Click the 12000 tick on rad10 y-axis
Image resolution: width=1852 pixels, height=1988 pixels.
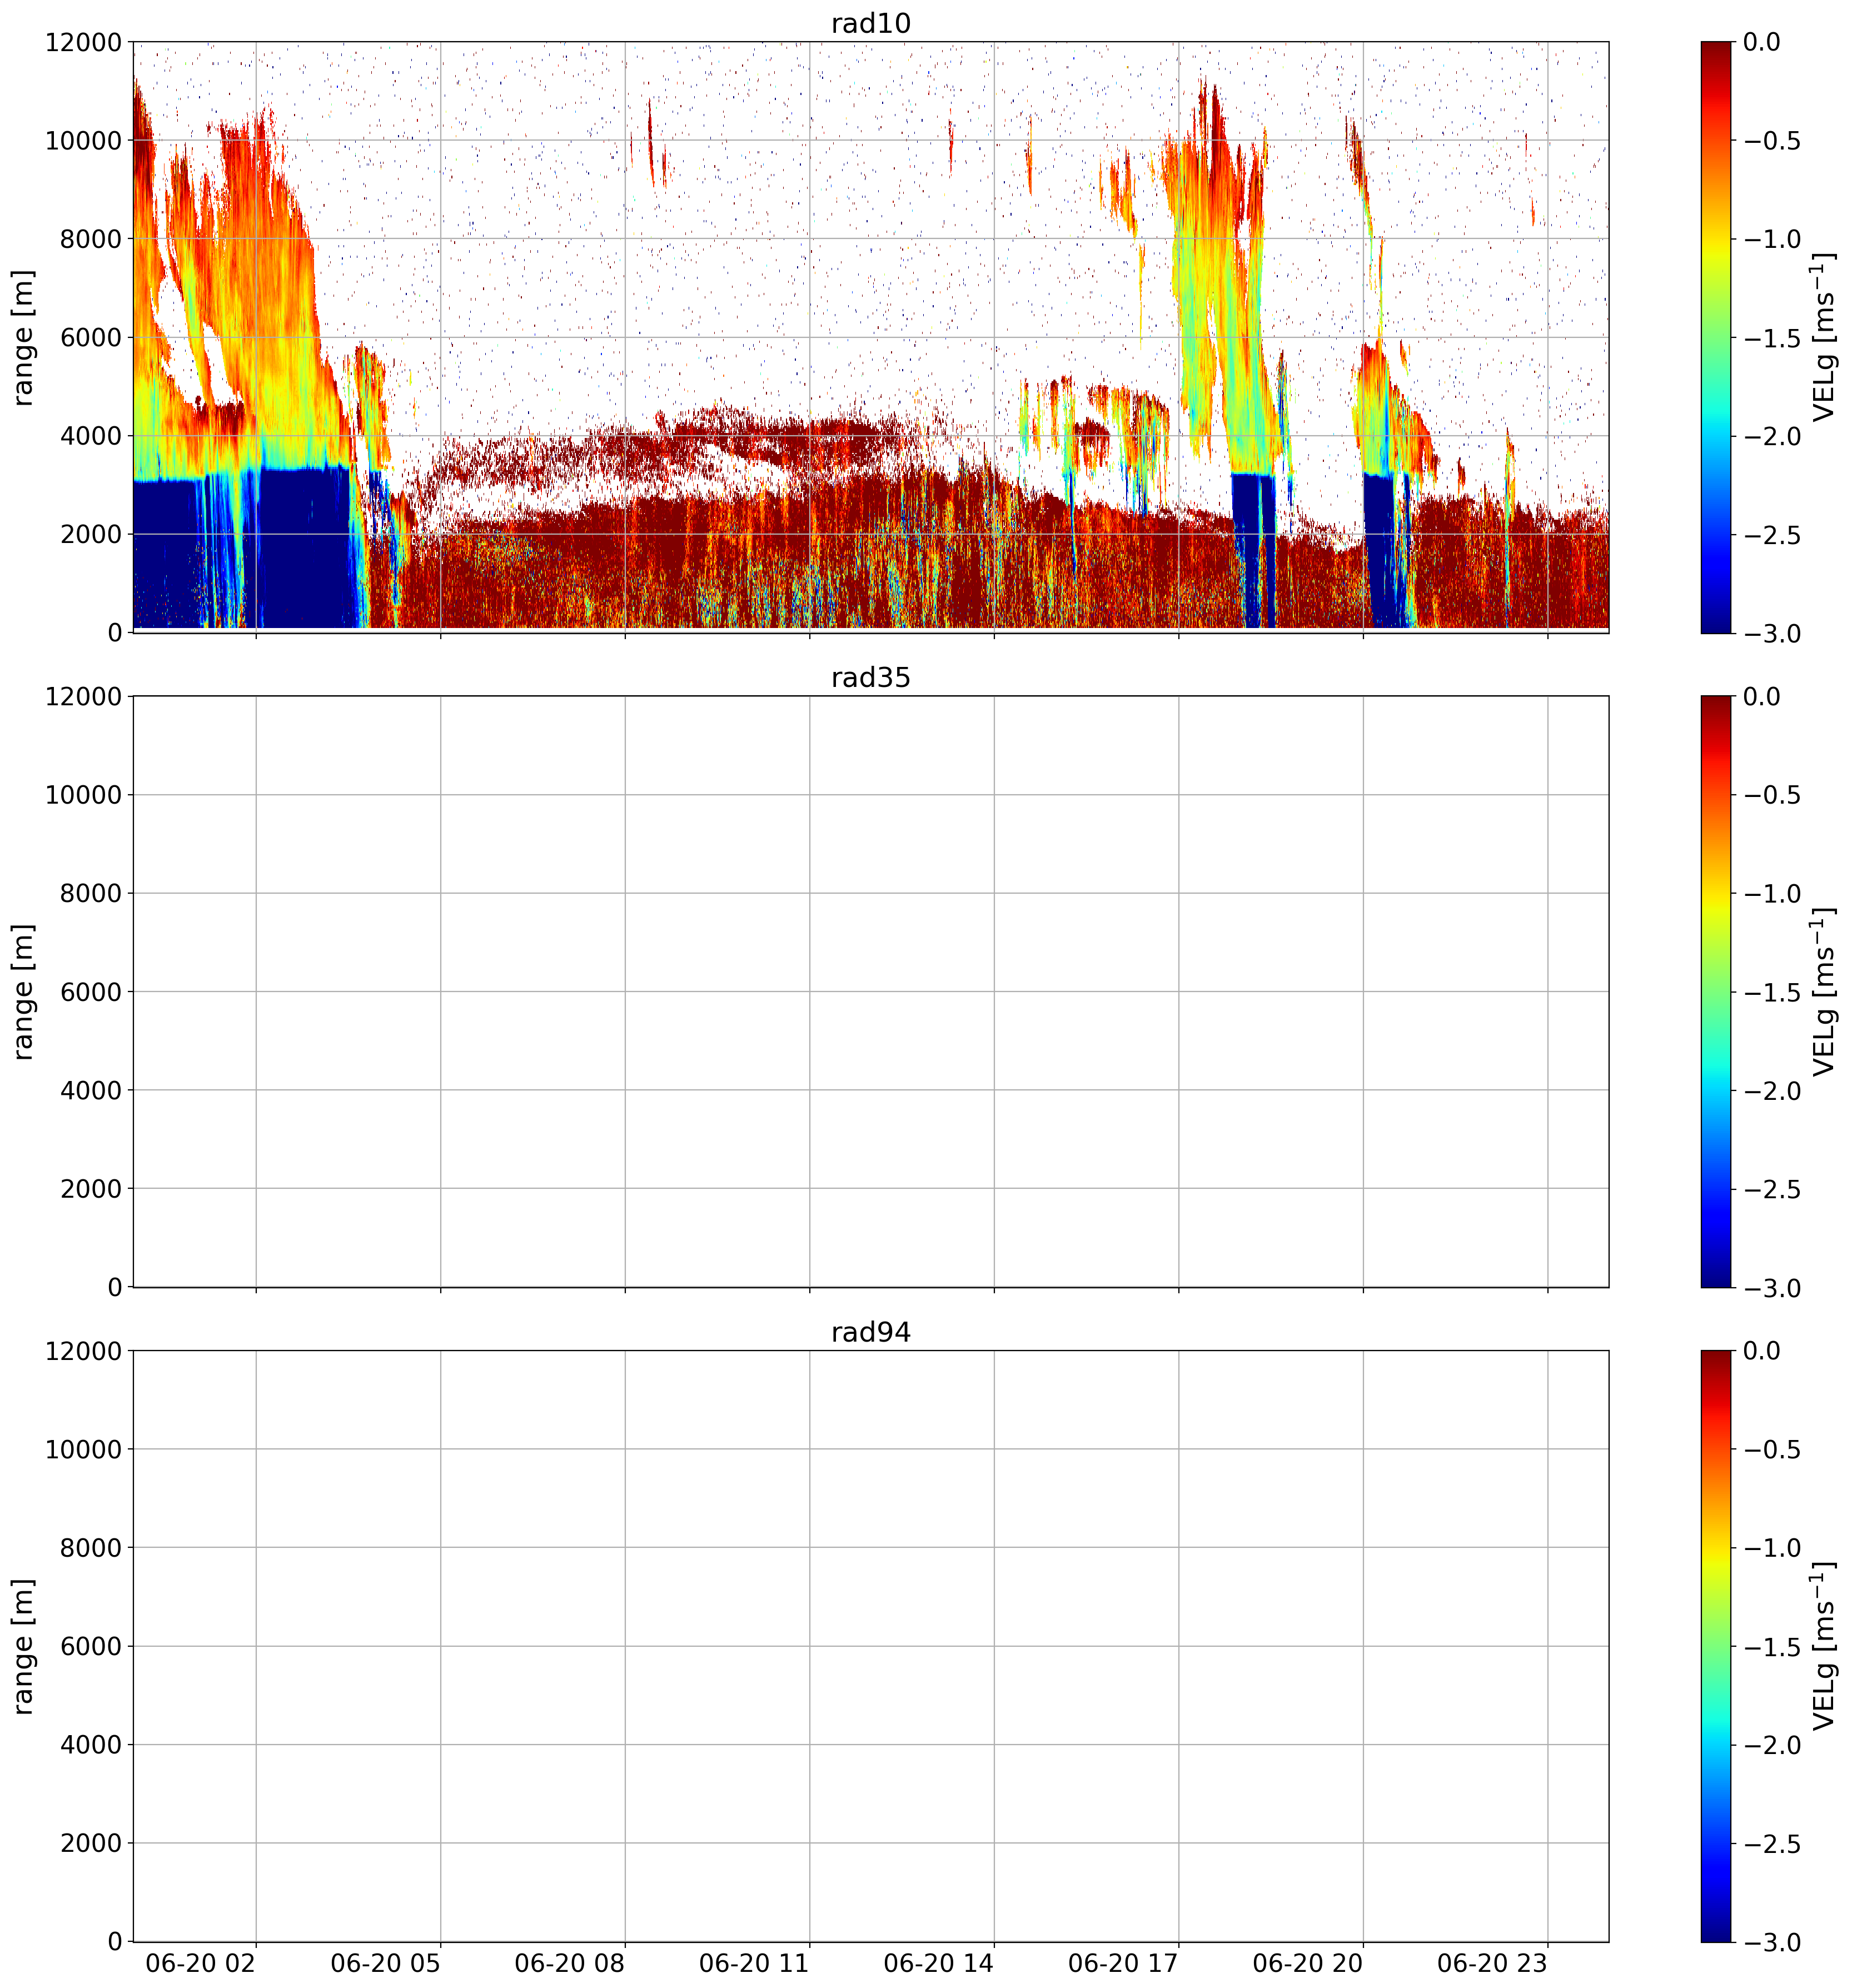[x=83, y=42]
